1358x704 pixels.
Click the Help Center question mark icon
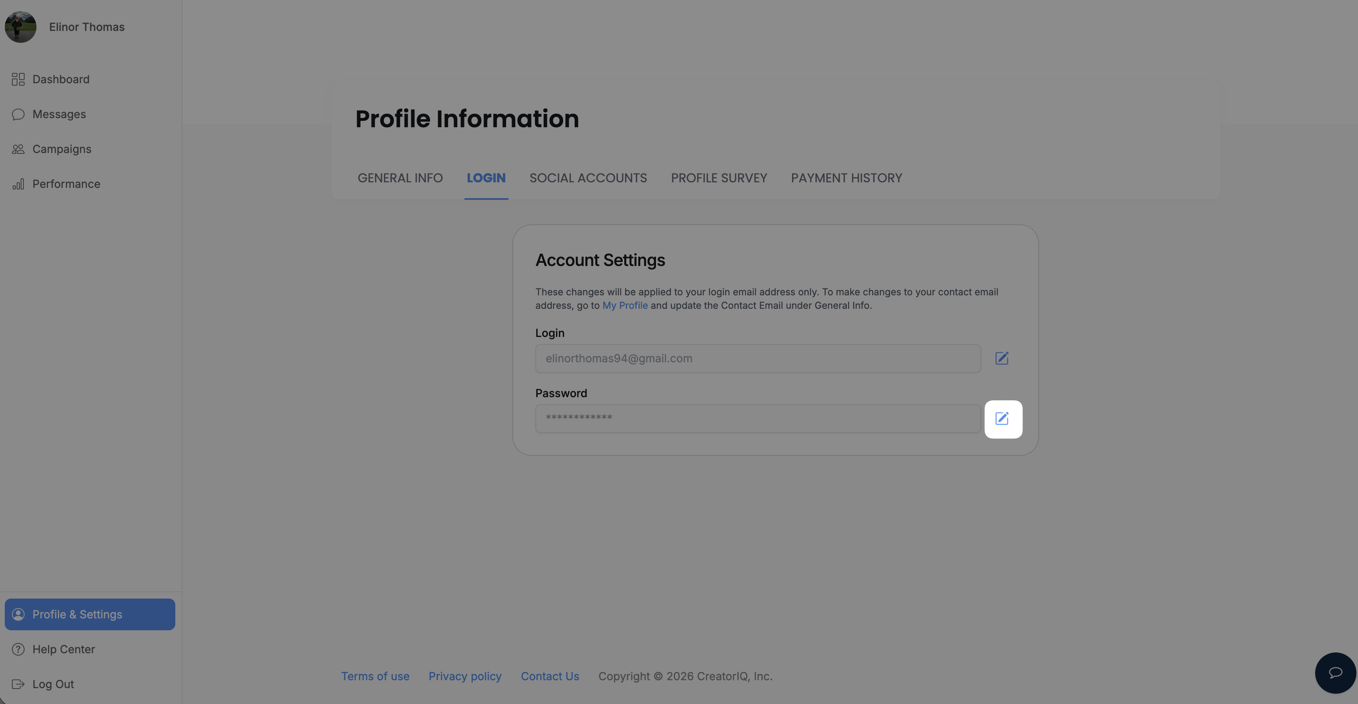pos(19,649)
